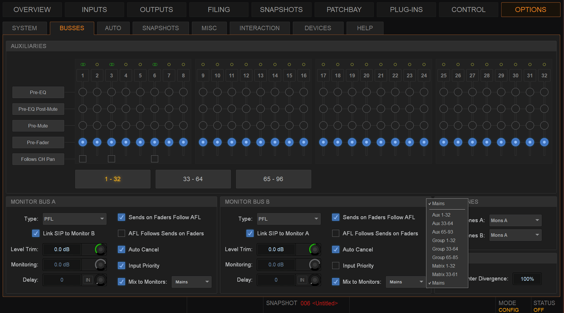
Task: Click the Pre-Fader row button
Action: (x=38, y=142)
